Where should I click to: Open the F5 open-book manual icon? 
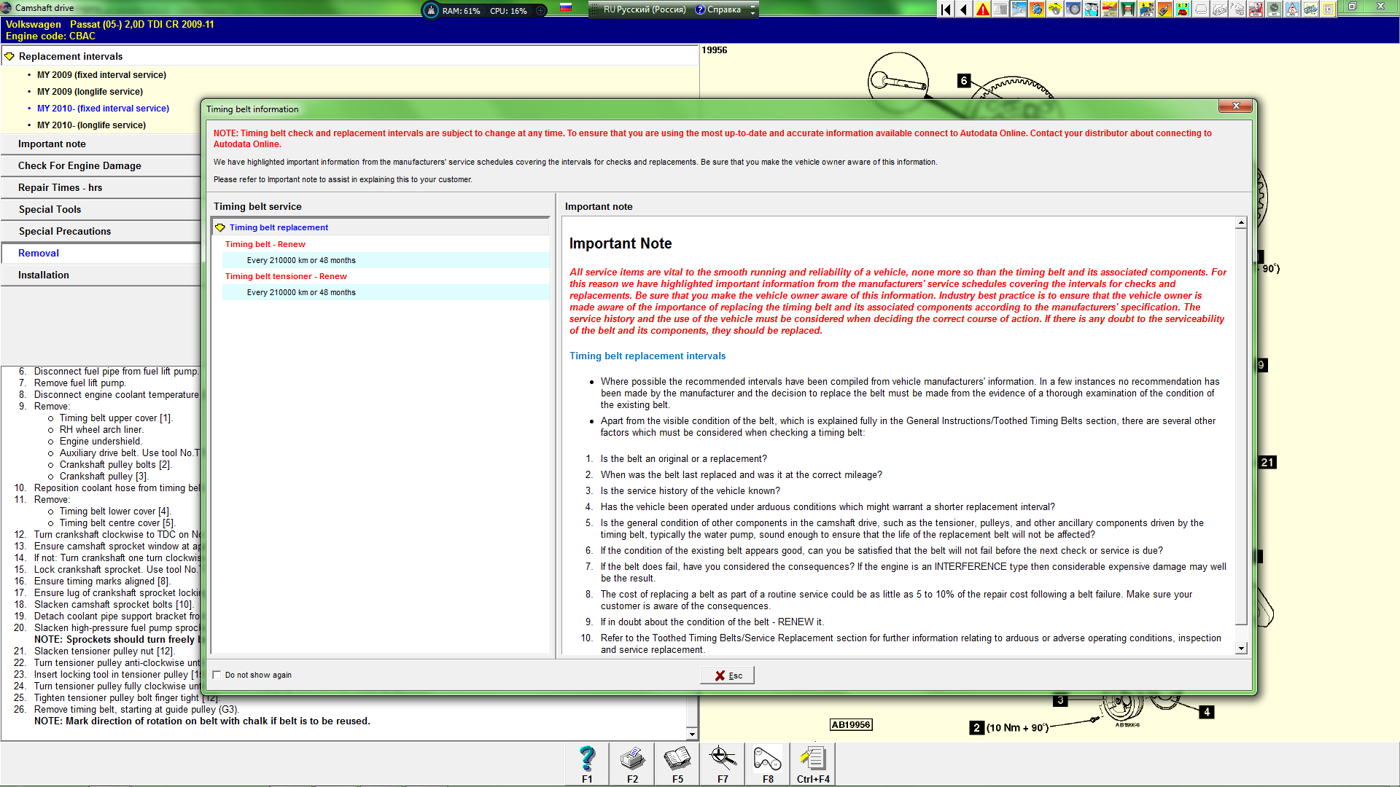[677, 764]
